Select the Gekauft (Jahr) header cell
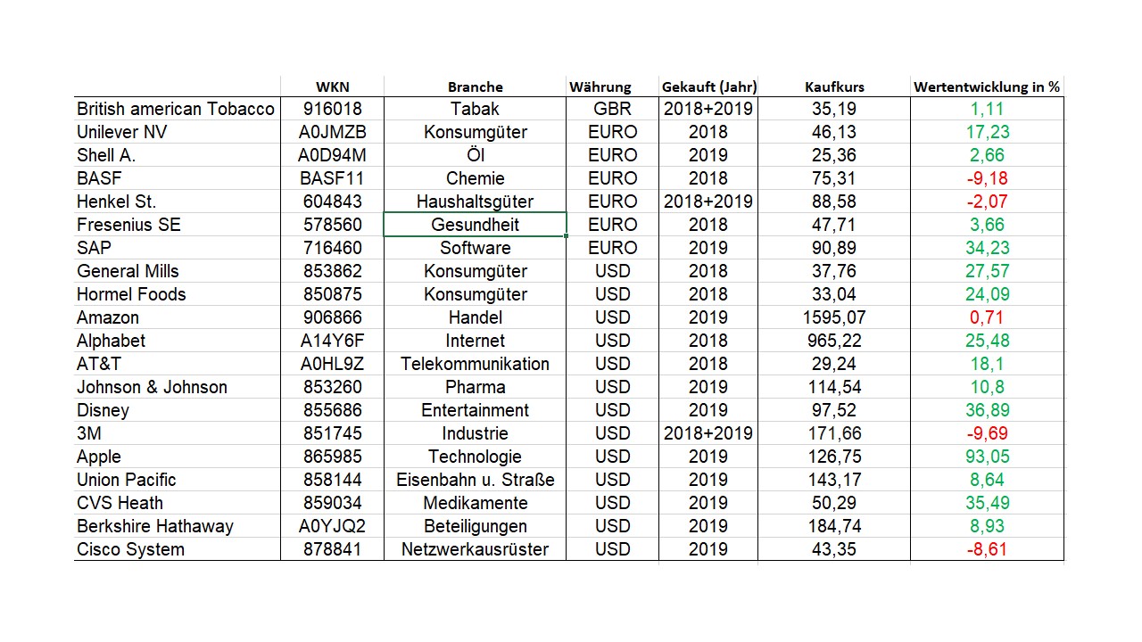 (708, 86)
